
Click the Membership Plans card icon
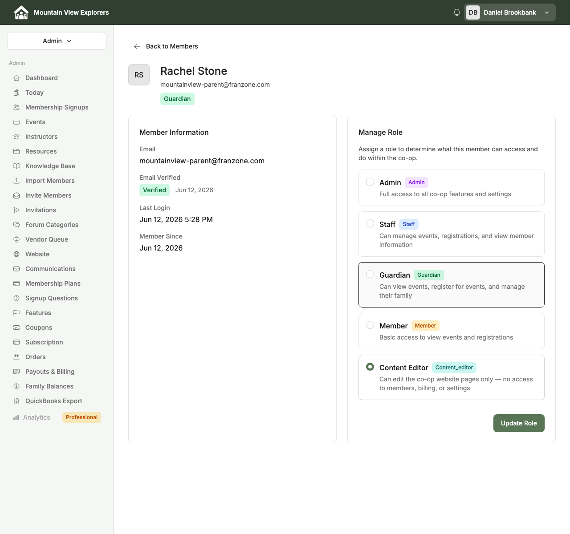16,283
